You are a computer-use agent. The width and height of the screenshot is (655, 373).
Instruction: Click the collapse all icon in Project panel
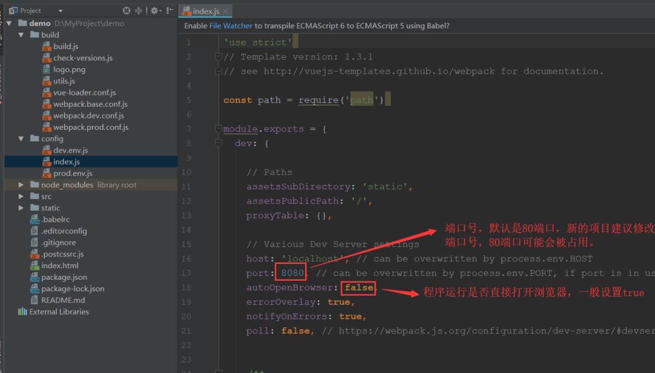tap(139, 10)
